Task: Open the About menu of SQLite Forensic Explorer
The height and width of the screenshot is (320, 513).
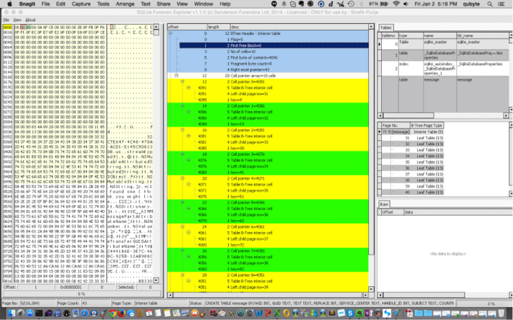Action: point(31,19)
